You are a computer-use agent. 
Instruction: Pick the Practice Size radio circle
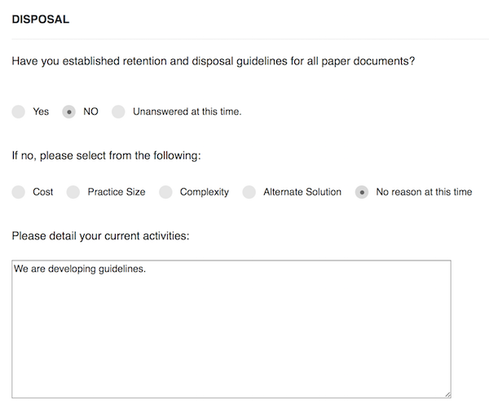click(x=73, y=192)
